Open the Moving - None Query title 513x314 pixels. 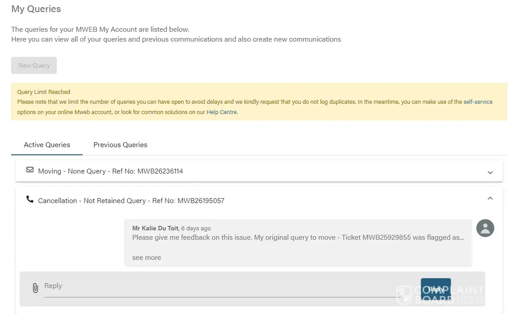coord(110,171)
